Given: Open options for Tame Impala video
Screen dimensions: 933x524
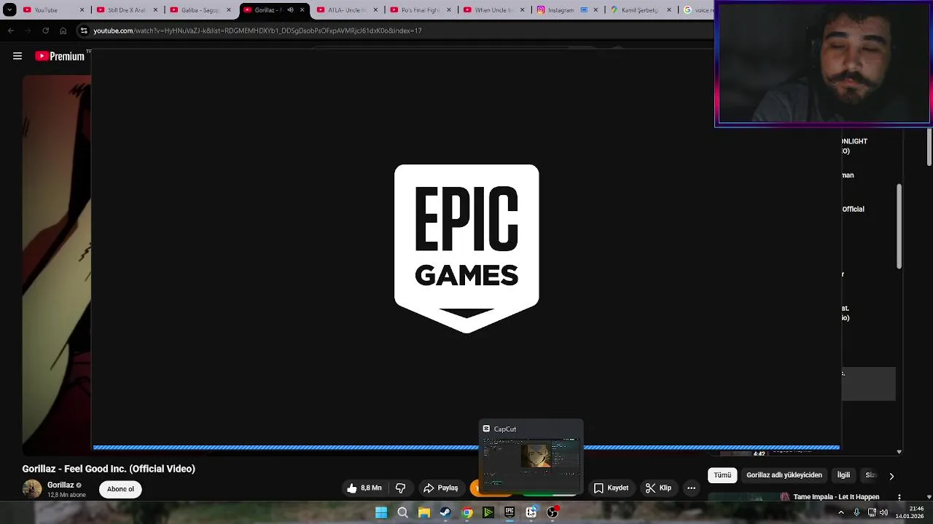Looking at the screenshot, I should 899,497.
